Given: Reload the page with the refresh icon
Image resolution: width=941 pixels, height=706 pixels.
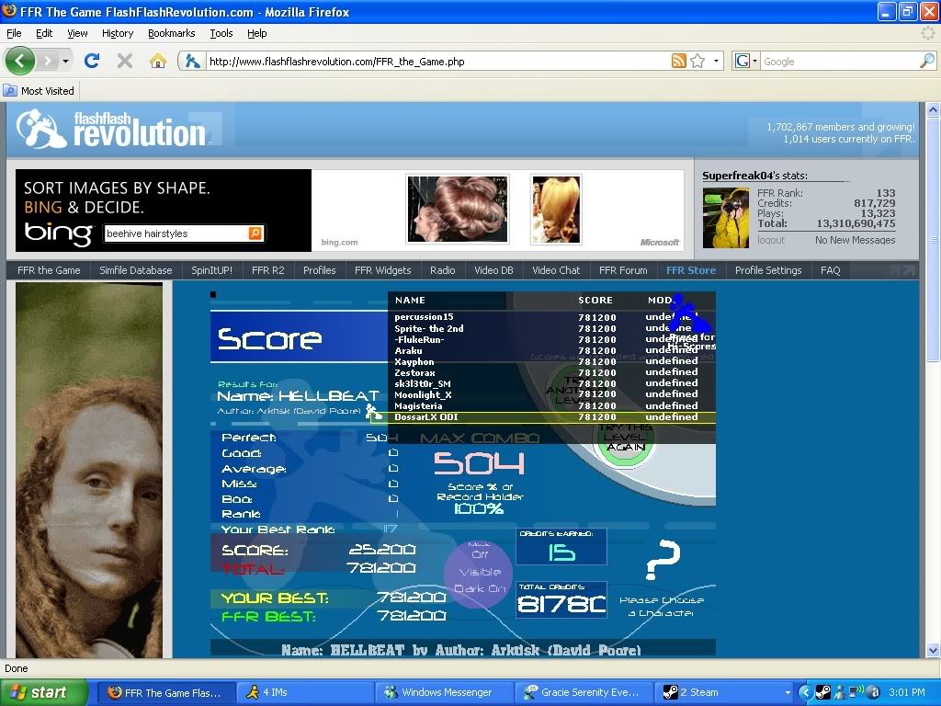Looking at the screenshot, I should [91, 61].
